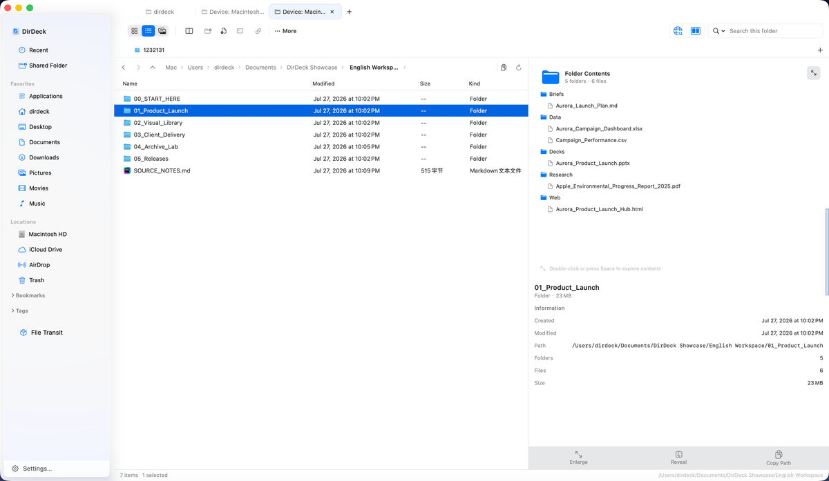Open Downloads in sidebar
The image size is (829, 481).
coord(44,157)
